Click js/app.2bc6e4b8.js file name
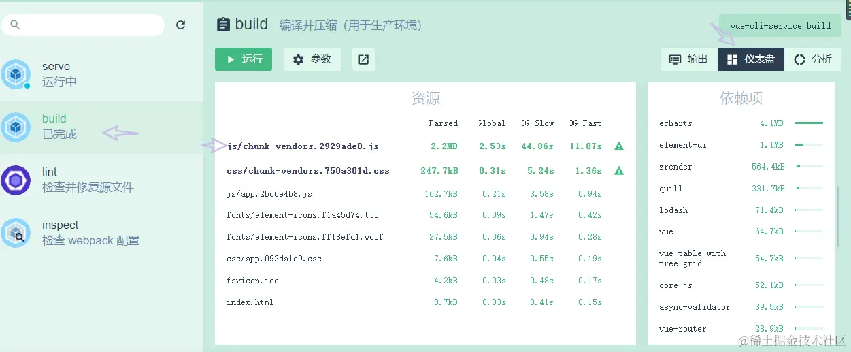 (269, 194)
